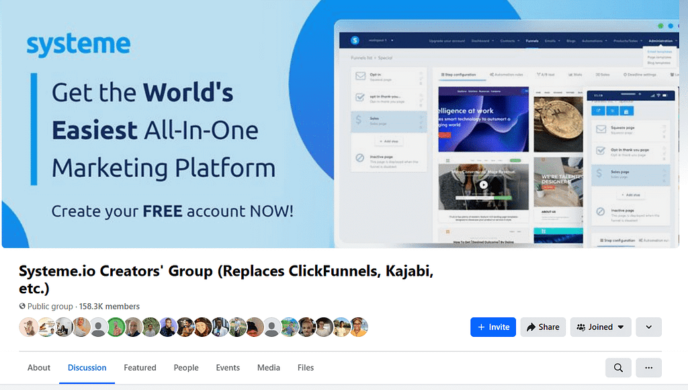Expand the chevron button beside Joined
The height and width of the screenshot is (390, 688).
(648, 327)
